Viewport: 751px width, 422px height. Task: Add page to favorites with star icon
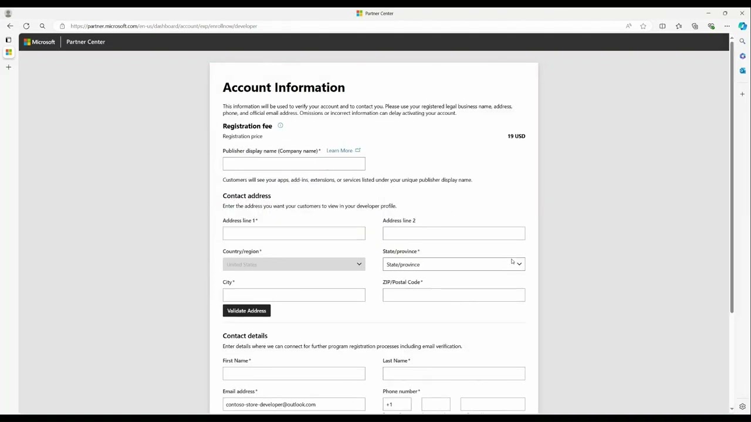pyautogui.click(x=643, y=26)
